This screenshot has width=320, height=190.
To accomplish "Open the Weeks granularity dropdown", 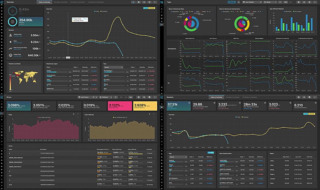I will pos(270,2).
